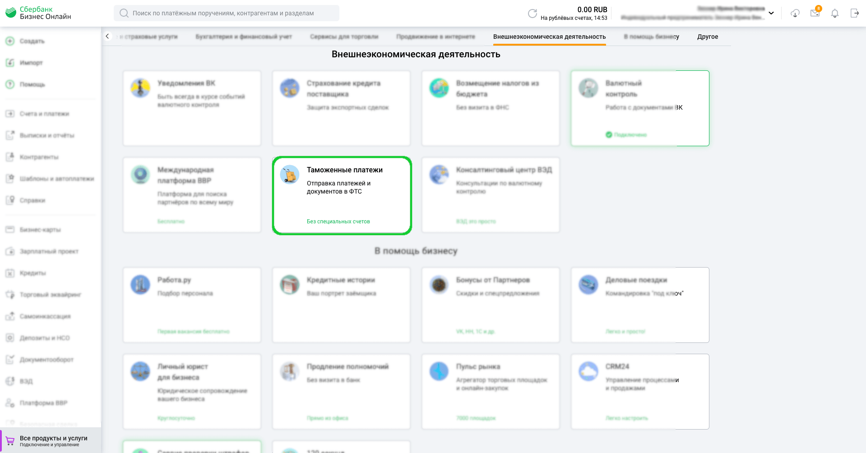Click the Sberbank Business Online logo
Image resolution: width=866 pixels, height=453 pixels.
pos(38,13)
